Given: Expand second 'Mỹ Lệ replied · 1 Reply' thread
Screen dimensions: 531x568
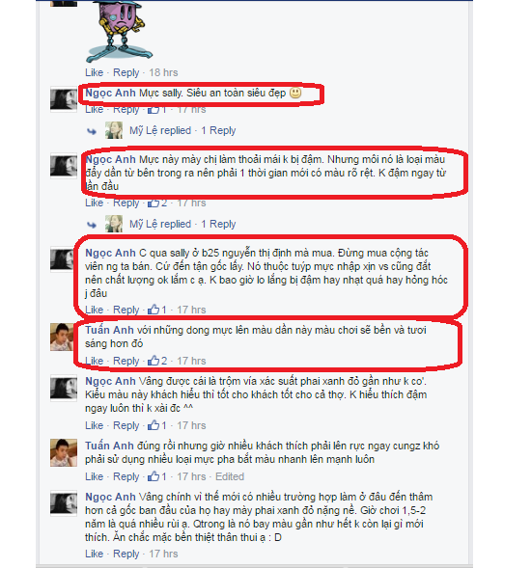Looking at the screenshot, I should point(182,224).
